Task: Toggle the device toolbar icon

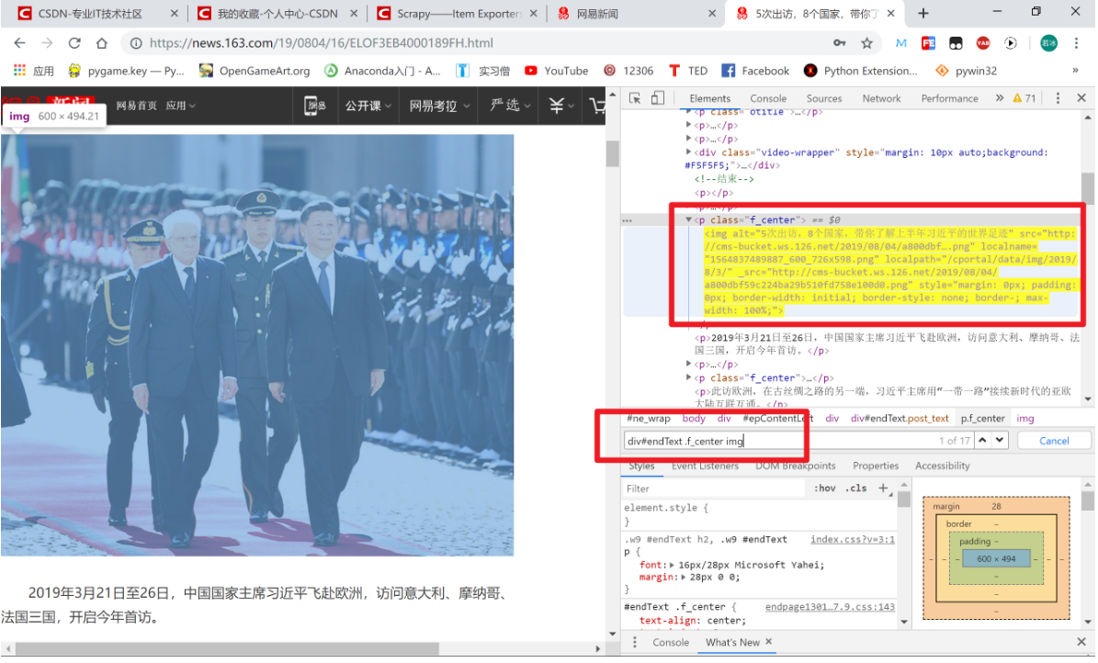Action: pos(658,98)
